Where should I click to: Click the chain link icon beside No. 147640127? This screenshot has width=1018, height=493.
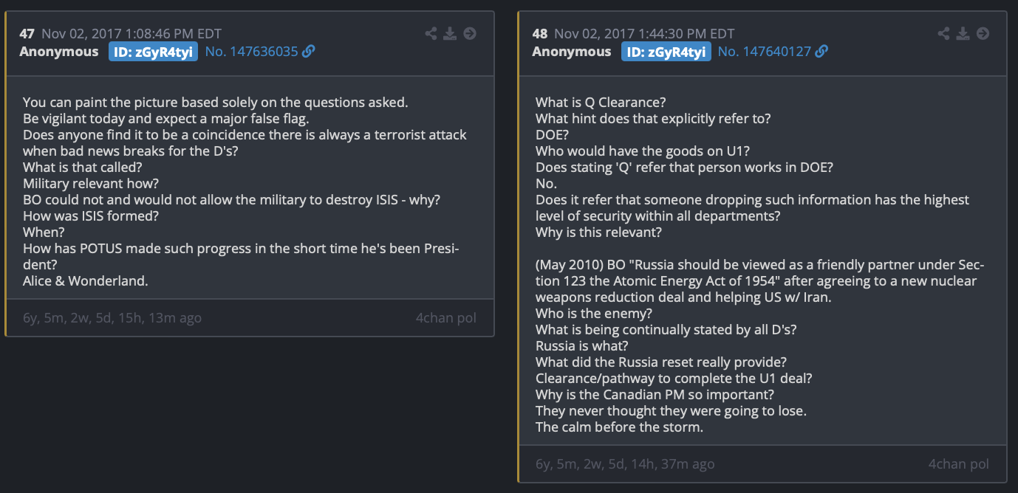[x=821, y=51]
